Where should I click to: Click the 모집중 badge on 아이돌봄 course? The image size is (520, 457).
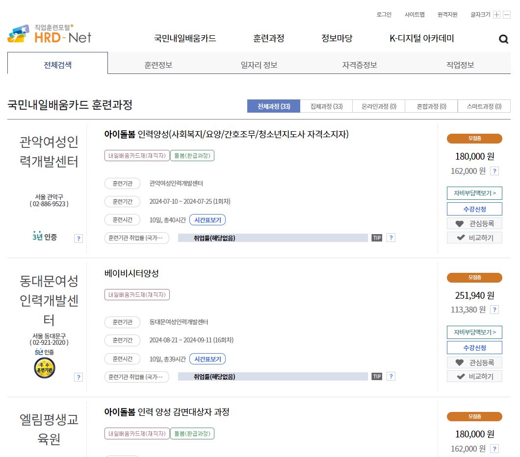coord(474,139)
